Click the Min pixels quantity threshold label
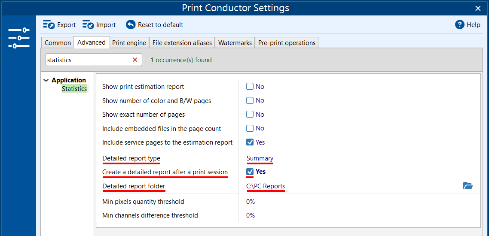Image resolution: width=489 pixels, height=236 pixels. click(x=143, y=201)
